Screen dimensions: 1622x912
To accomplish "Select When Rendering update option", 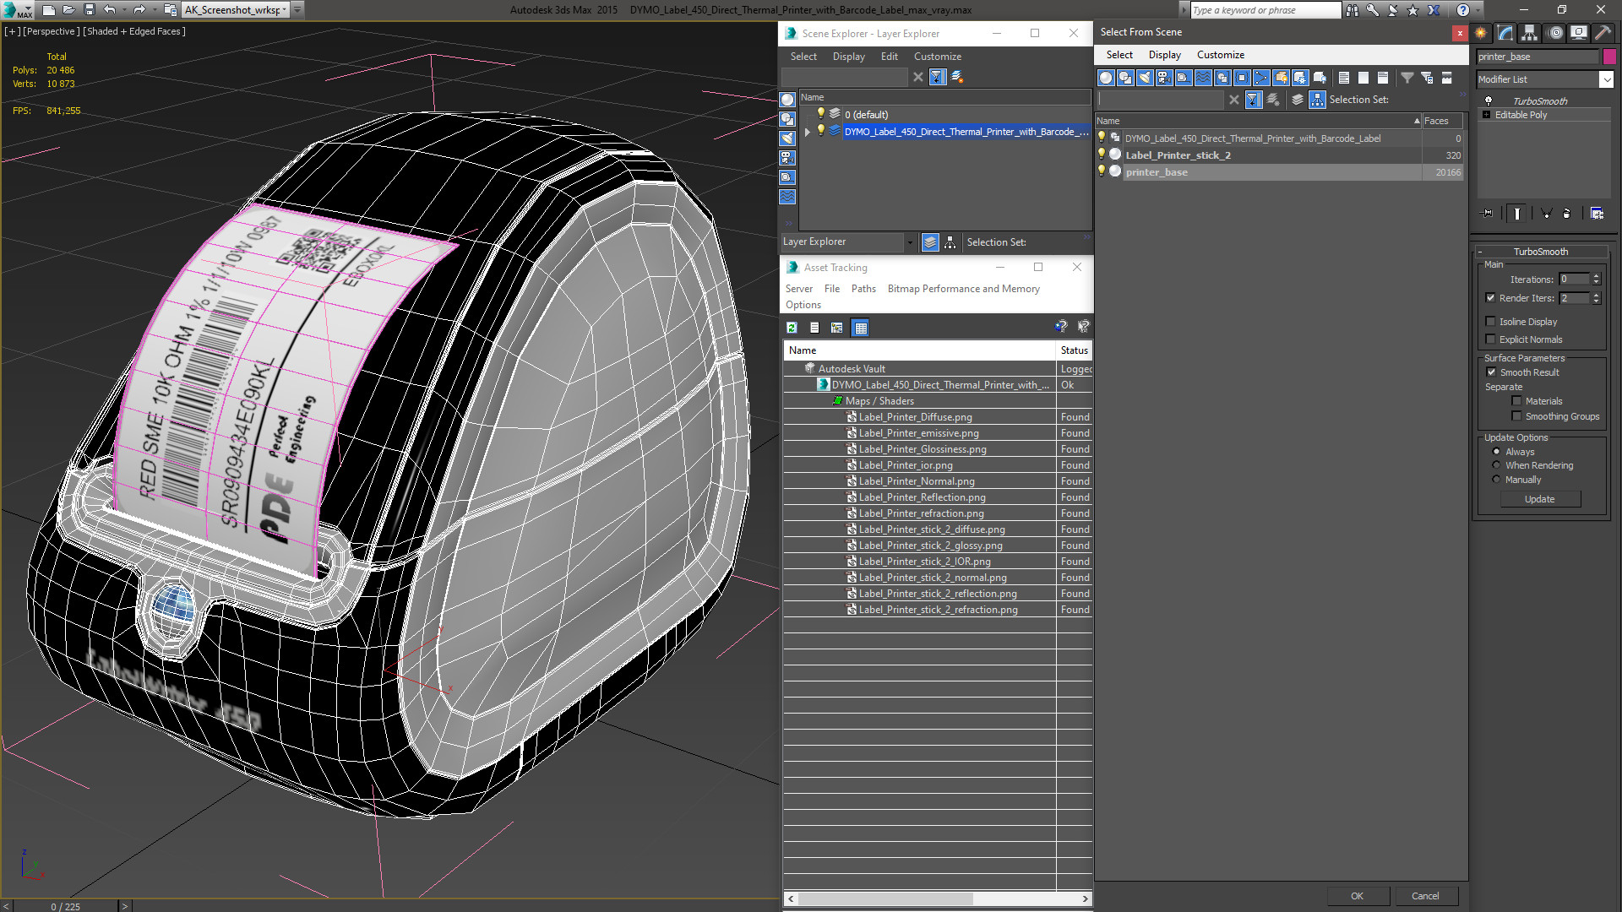I will click(x=1496, y=465).
